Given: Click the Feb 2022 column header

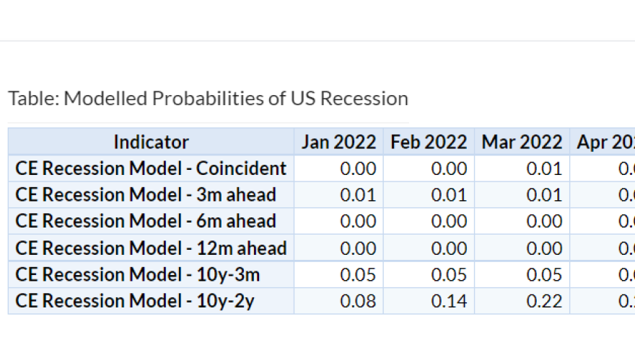Looking at the screenshot, I should (x=429, y=142).
